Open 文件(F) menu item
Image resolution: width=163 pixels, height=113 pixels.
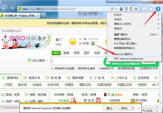[134, 19]
